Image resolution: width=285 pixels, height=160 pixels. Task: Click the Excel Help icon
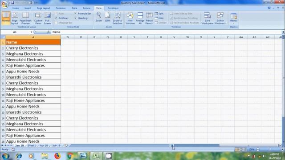pyautogui.click(x=269, y=8)
